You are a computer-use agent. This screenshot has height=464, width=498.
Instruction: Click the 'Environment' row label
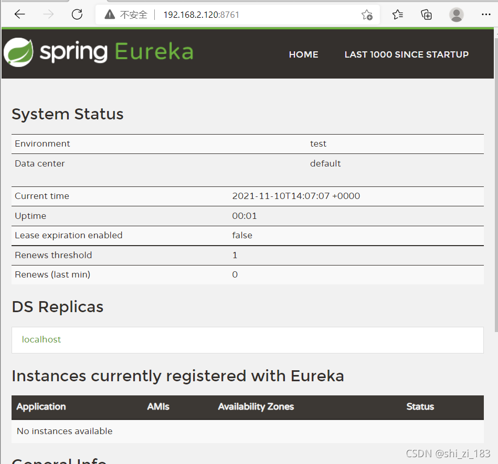[42, 144]
